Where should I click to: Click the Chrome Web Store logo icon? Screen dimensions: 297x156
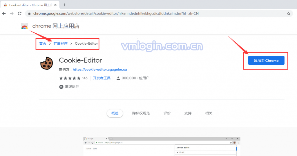tap(24, 26)
